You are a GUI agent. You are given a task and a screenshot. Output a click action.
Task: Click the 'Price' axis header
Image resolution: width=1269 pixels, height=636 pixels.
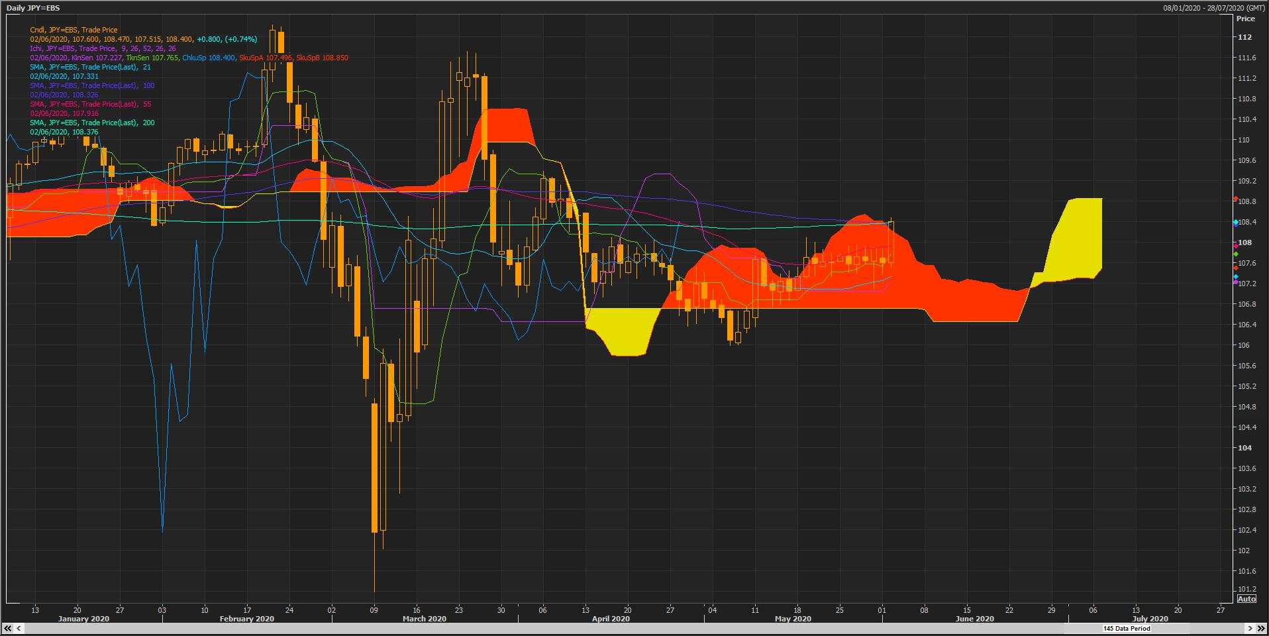tap(1245, 19)
